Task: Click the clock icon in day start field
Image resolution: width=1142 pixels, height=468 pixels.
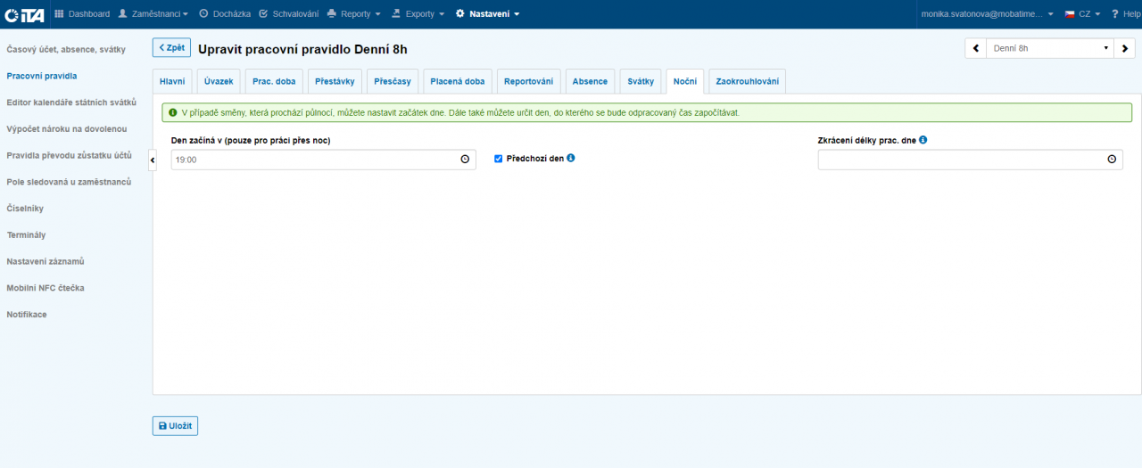Action: tap(465, 160)
